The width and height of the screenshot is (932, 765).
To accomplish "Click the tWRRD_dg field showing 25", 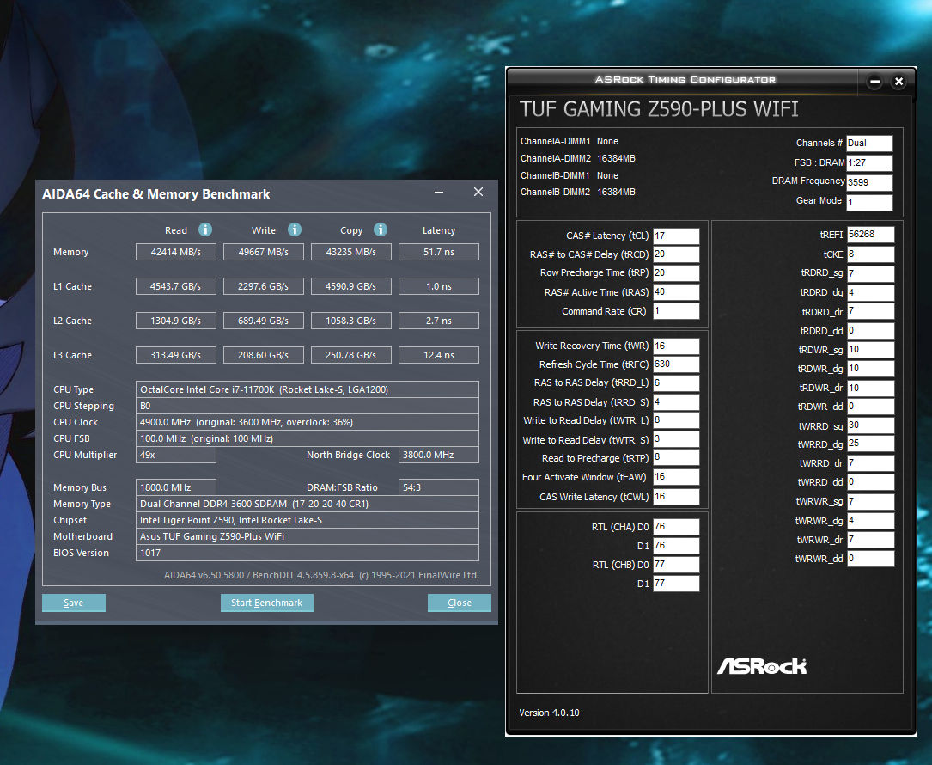I will click(x=871, y=444).
